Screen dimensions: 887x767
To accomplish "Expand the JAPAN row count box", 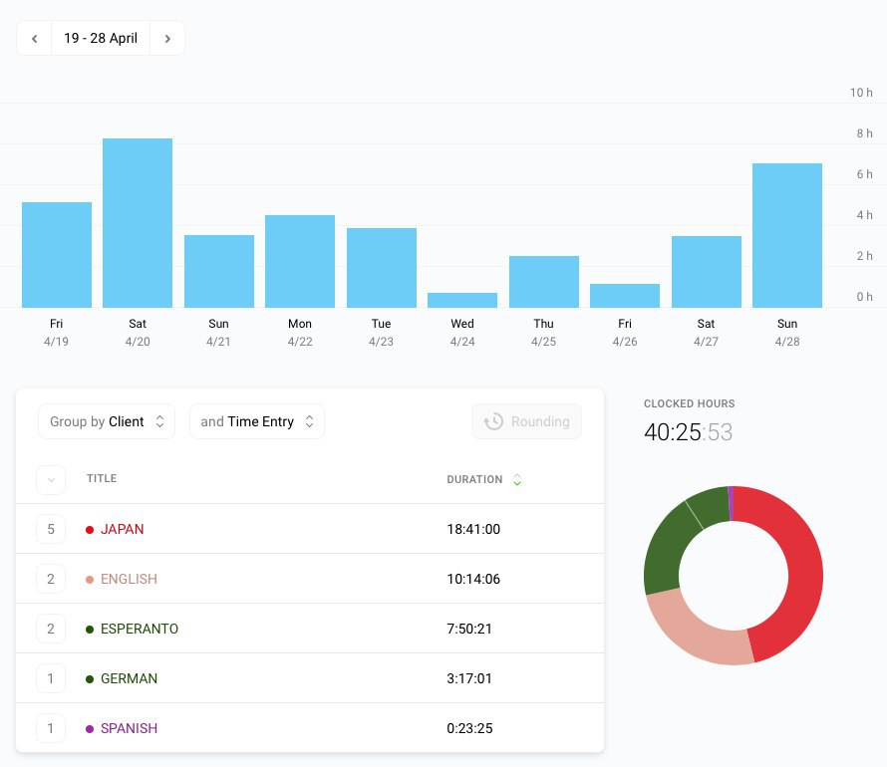I will pos(51,529).
